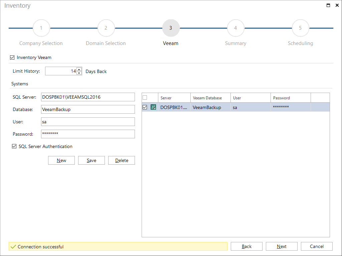Viewport: 342px width, 256px height.
Task: Click the New button
Action: [61, 160]
